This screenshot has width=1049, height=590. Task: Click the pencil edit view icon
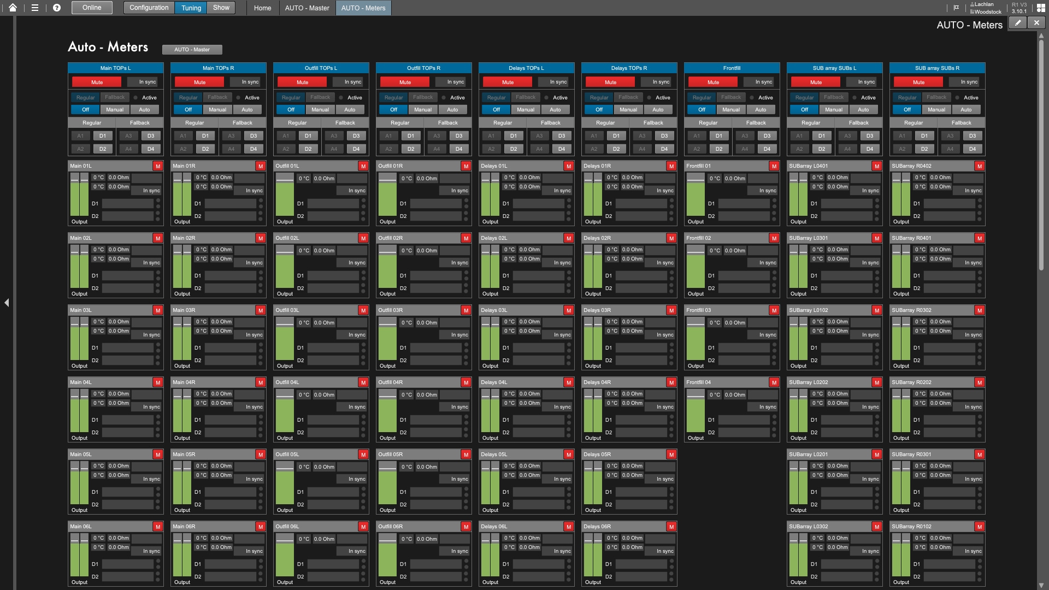(1018, 23)
